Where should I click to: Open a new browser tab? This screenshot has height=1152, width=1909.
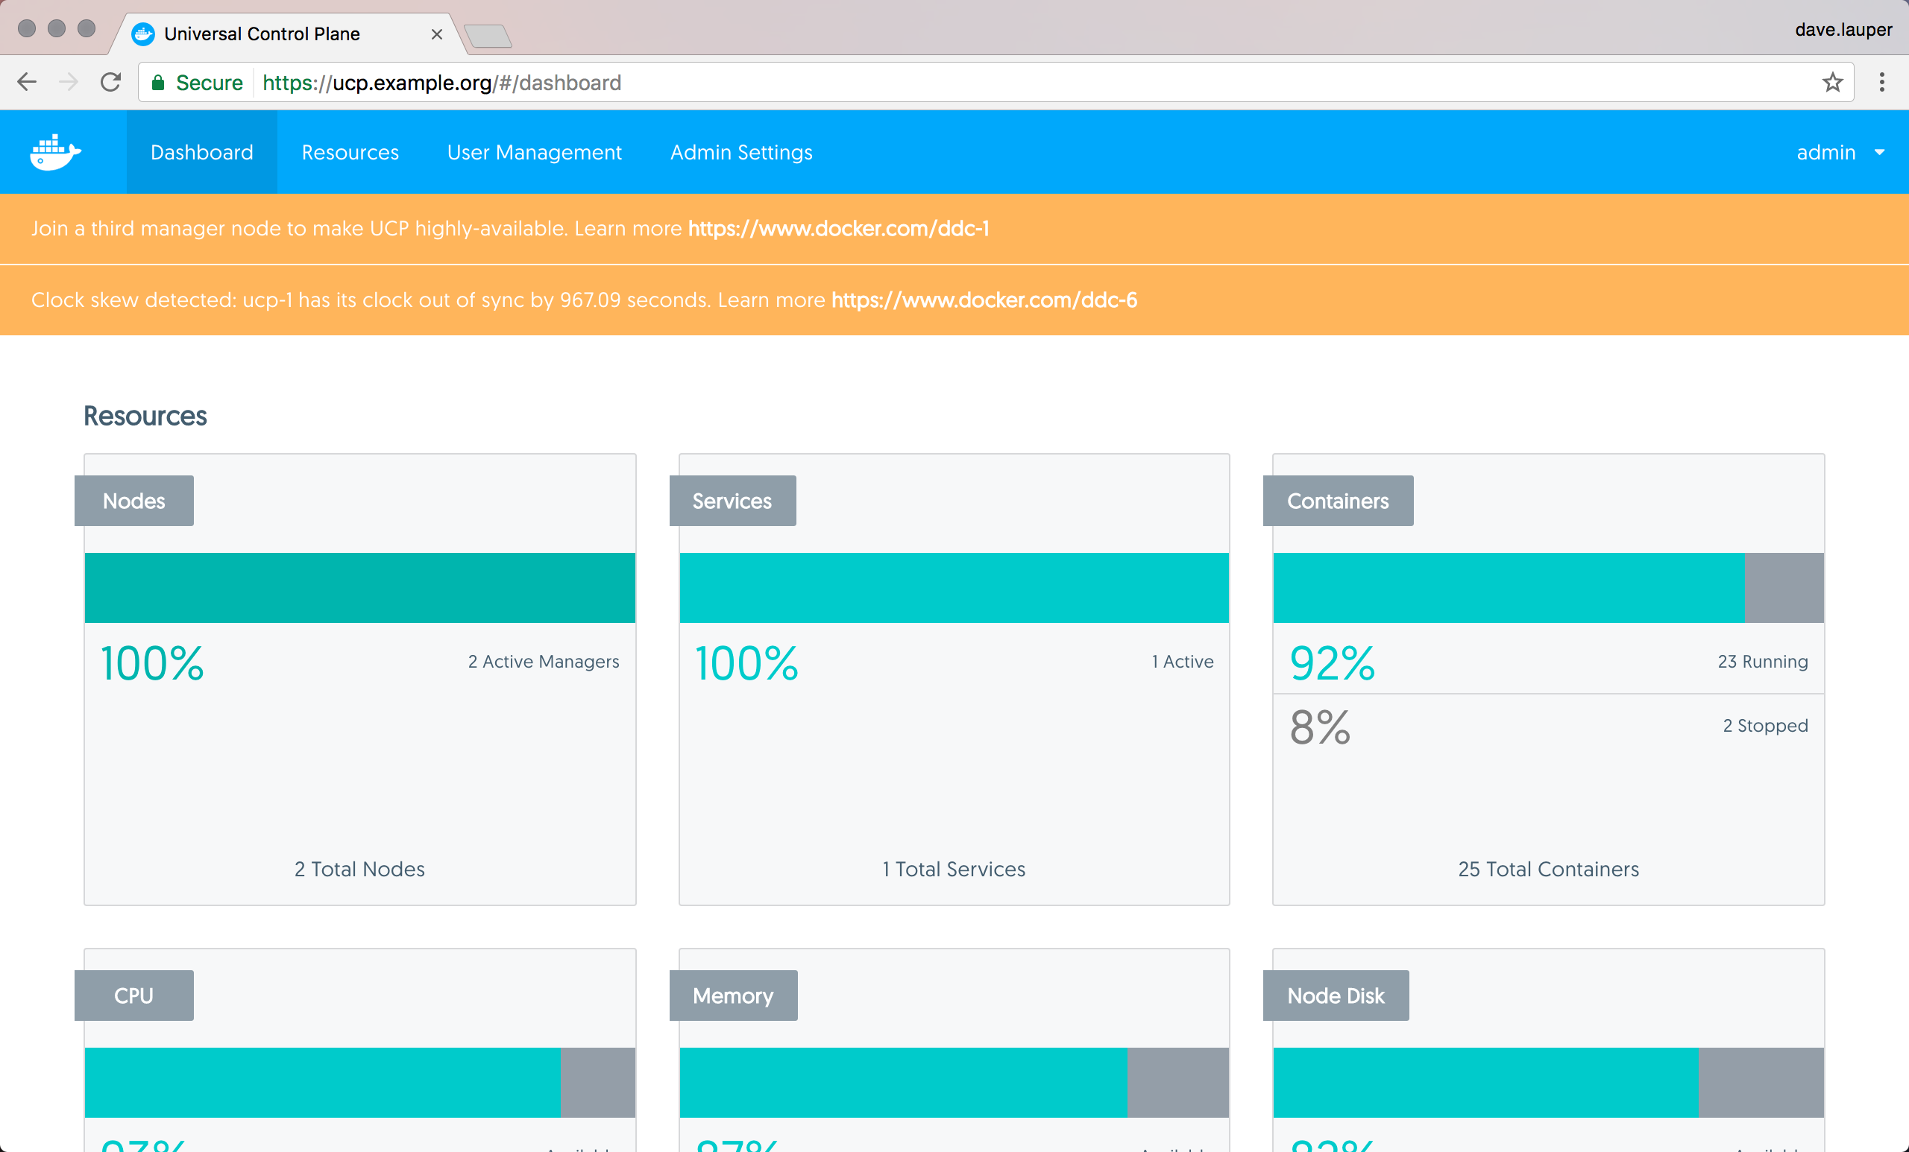click(488, 36)
